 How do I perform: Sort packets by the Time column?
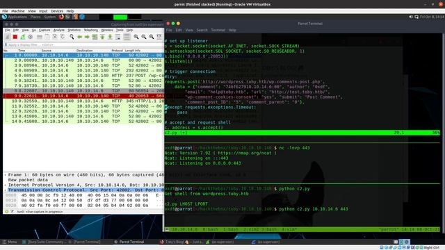pos(22,51)
